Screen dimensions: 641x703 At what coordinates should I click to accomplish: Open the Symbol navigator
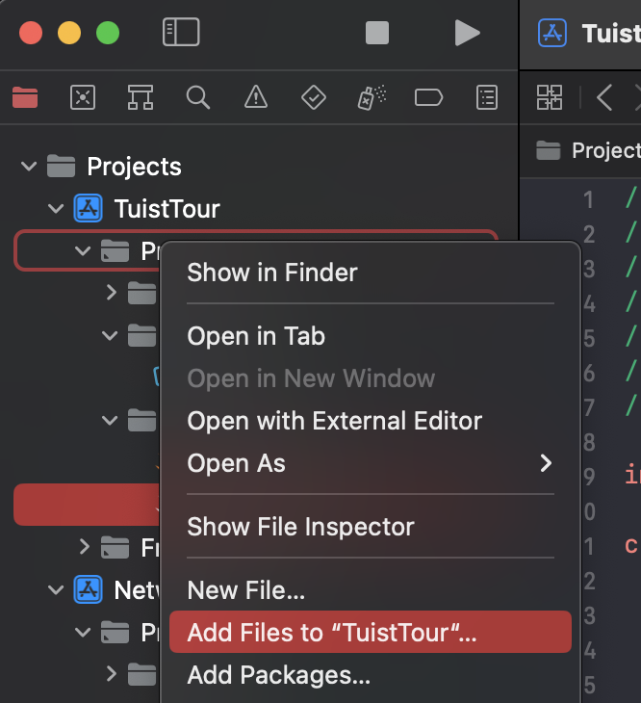pos(141,97)
